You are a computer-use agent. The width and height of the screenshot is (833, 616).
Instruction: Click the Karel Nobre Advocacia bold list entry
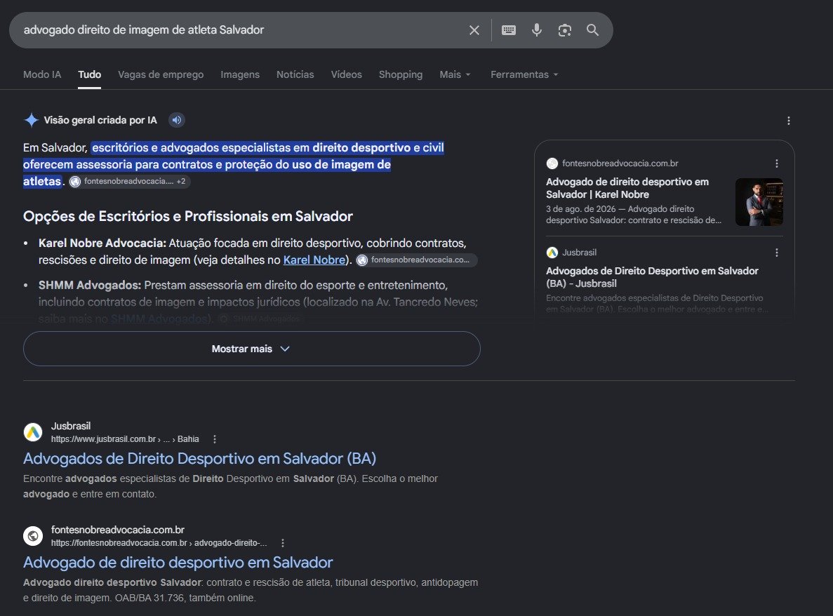[x=102, y=243]
